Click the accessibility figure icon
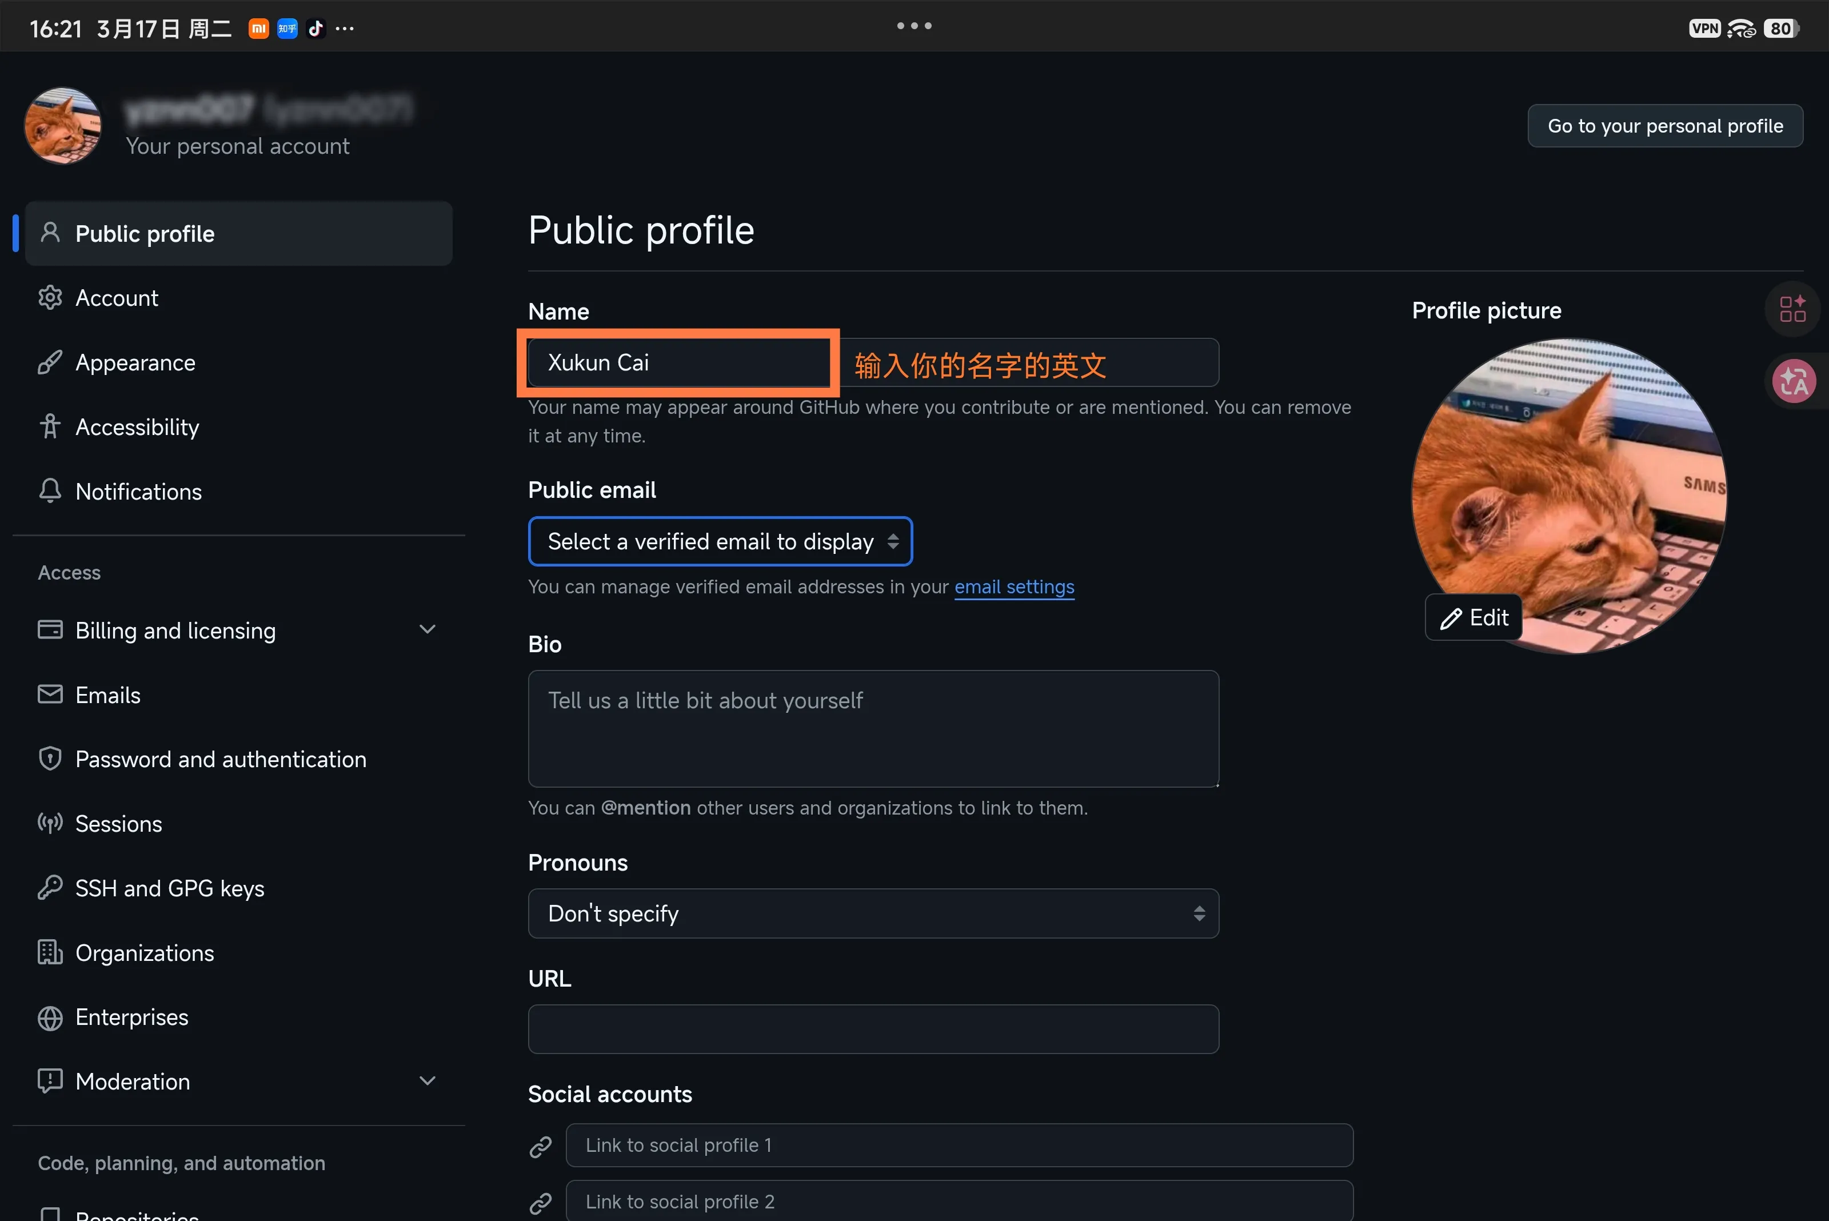The width and height of the screenshot is (1829, 1221). coord(50,426)
